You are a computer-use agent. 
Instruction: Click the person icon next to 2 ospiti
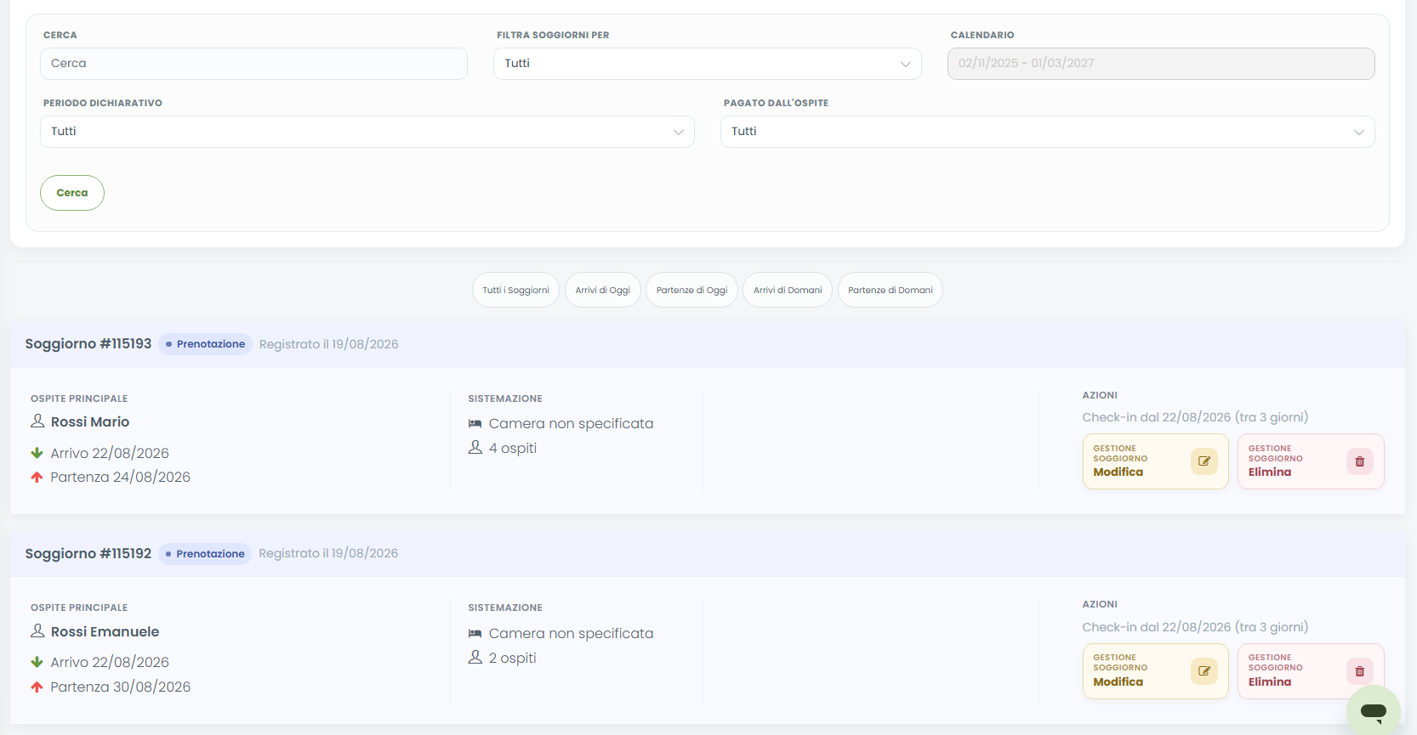coord(475,657)
